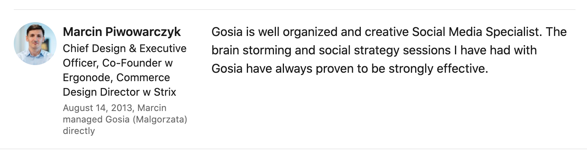The width and height of the screenshot is (587, 160).
Task: Click 'managed Gosia (Malgorzata)' relationship text
Action: tap(125, 119)
